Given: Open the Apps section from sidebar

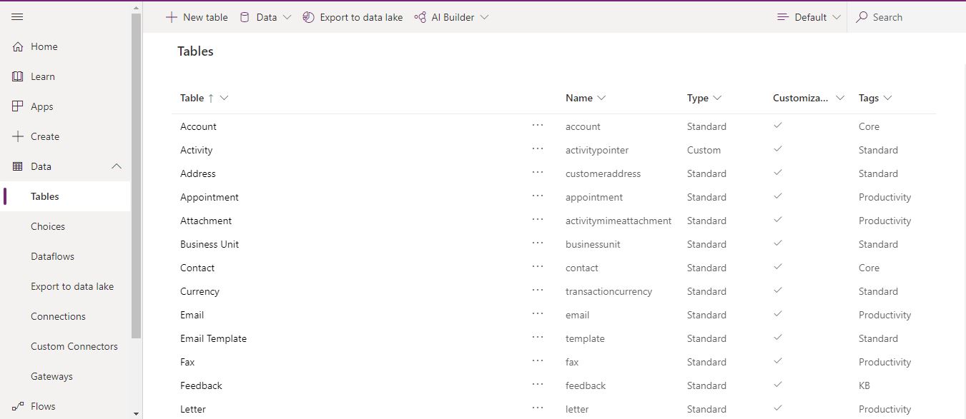Looking at the screenshot, I should (x=17, y=106).
